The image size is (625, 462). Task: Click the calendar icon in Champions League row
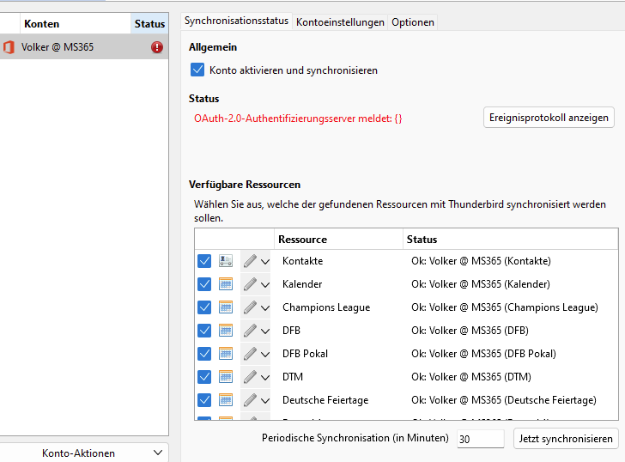[x=226, y=307]
